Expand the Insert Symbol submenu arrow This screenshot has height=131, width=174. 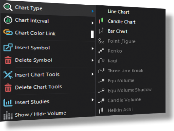93,49
